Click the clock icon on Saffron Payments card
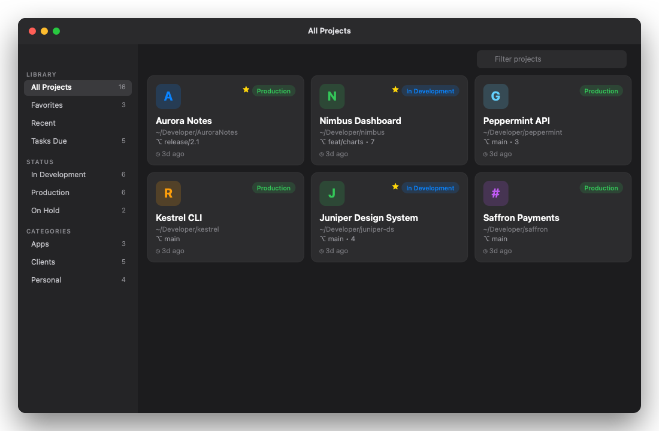The image size is (659, 431). [x=485, y=251]
